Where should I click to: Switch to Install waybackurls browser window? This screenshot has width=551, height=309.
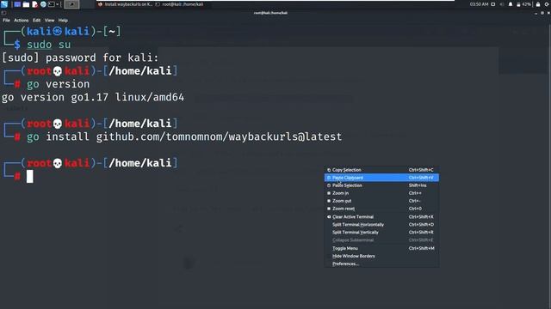125,4
